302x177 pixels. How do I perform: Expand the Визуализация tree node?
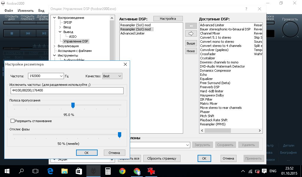tap(55, 46)
